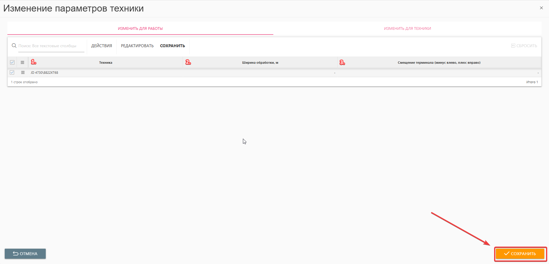Open the header row hamburger menu icon

(x=22, y=63)
